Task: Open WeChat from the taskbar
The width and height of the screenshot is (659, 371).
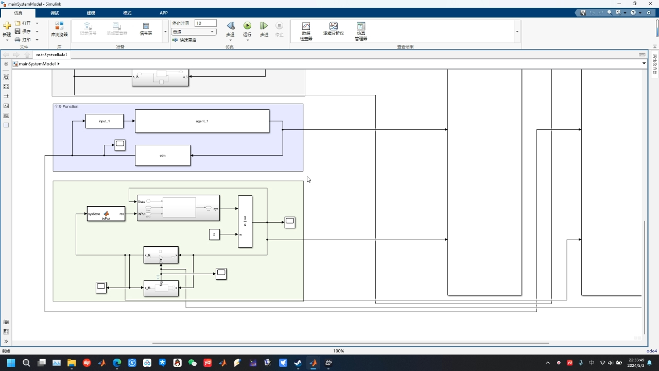Action: click(x=193, y=363)
